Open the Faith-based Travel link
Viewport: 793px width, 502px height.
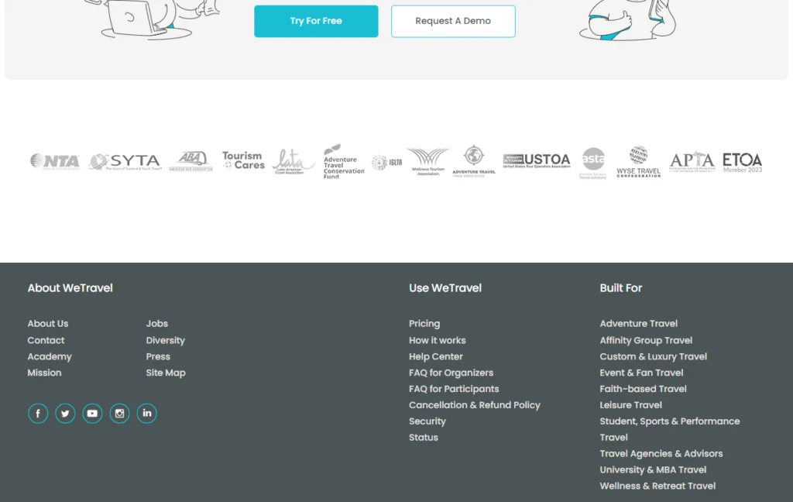(x=644, y=389)
